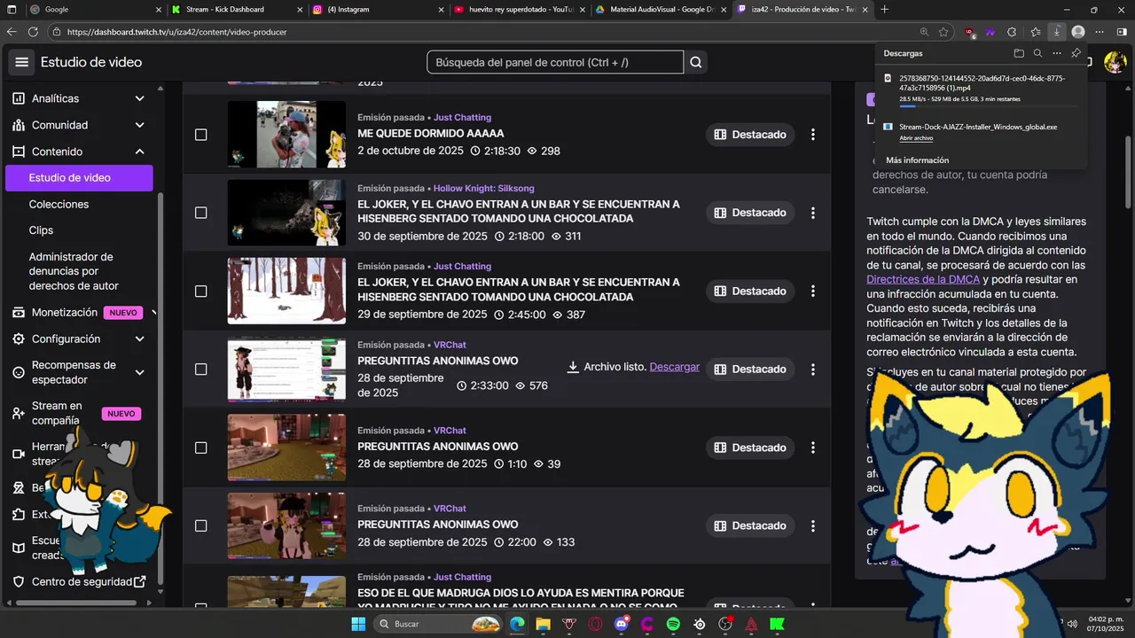Open the browser favorites list icon
Image resolution: width=1135 pixels, height=638 pixels.
1035,32
